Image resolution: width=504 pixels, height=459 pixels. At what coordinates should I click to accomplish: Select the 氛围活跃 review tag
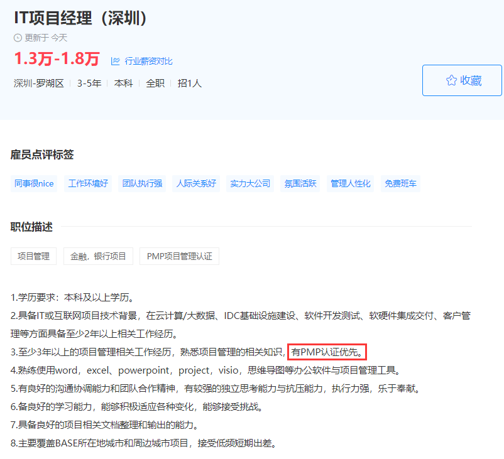pyautogui.click(x=300, y=183)
